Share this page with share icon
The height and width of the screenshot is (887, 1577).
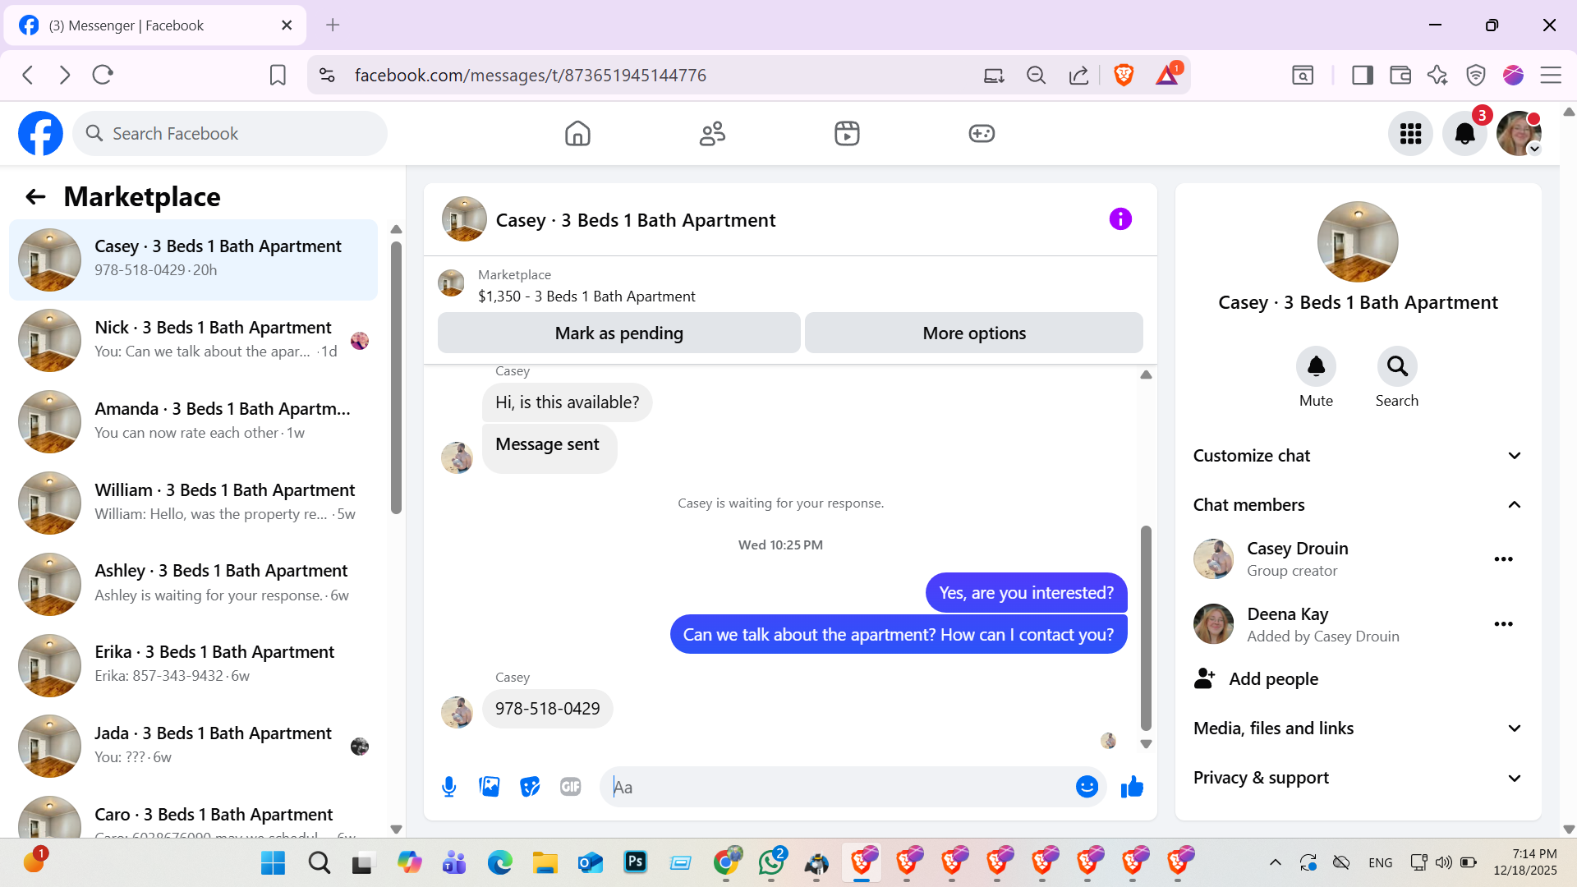click(x=1078, y=76)
